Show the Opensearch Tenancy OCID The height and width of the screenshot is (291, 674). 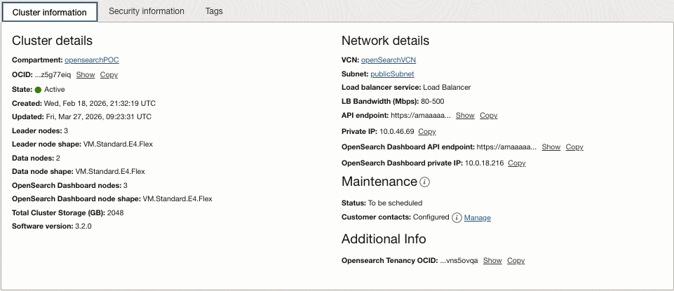tap(492, 261)
